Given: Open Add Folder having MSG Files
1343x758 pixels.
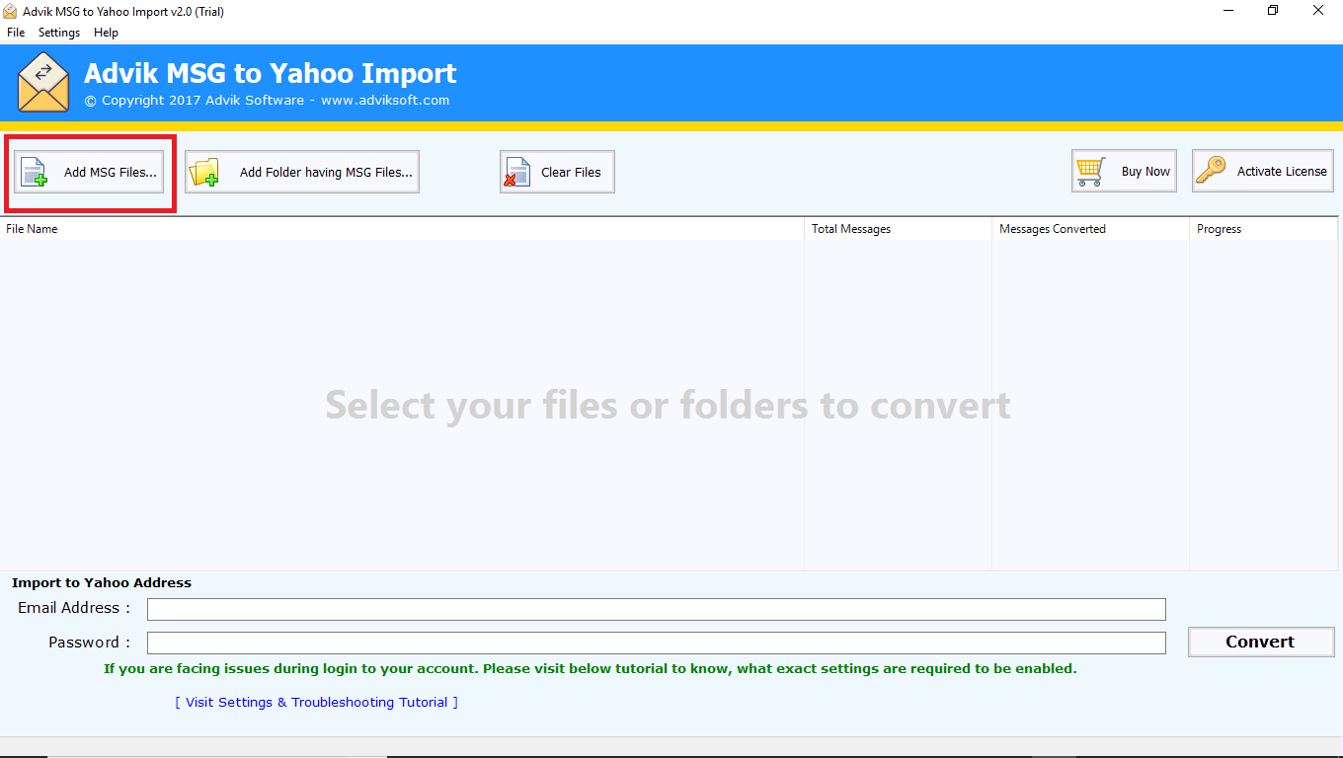Looking at the screenshot, I should [x=302, y=172].
